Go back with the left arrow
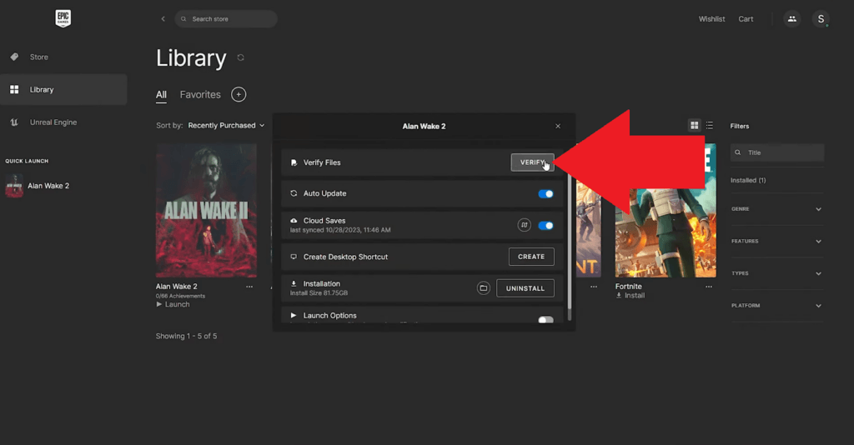 coord(163,19)
